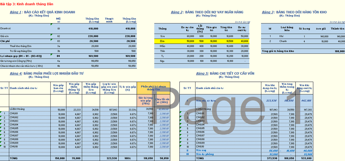This screenshot has width=345, height=161.
Task: Click the "Bảng 5: BẢNG CHI TIẾT CƠ CẤU VỐN" heading
Action: [x=225, y=73]
